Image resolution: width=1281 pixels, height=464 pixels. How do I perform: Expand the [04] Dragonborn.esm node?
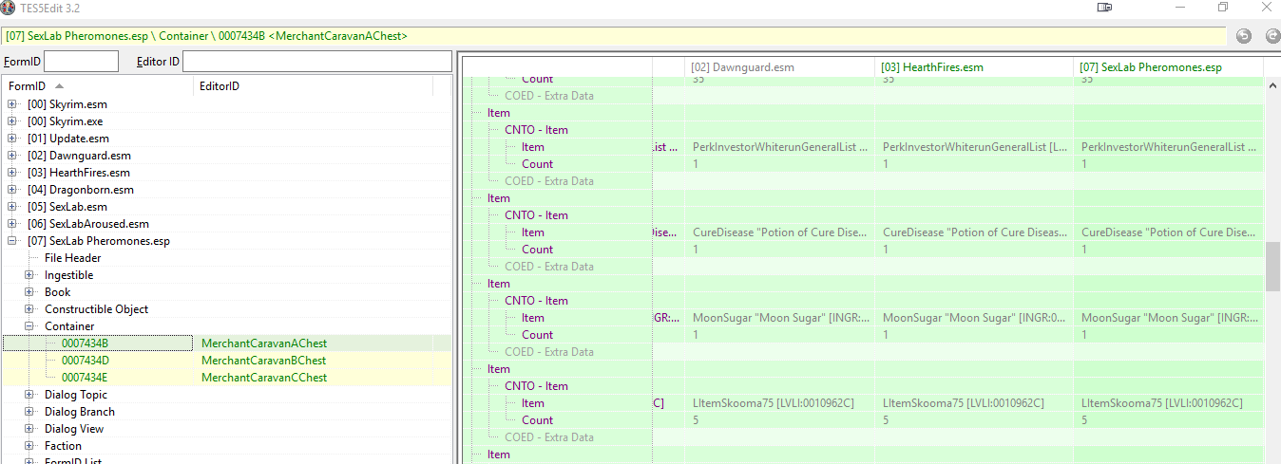tap(12, 190)
